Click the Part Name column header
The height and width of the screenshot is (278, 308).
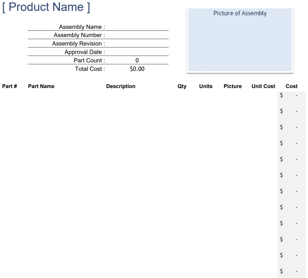coord(41,86)
